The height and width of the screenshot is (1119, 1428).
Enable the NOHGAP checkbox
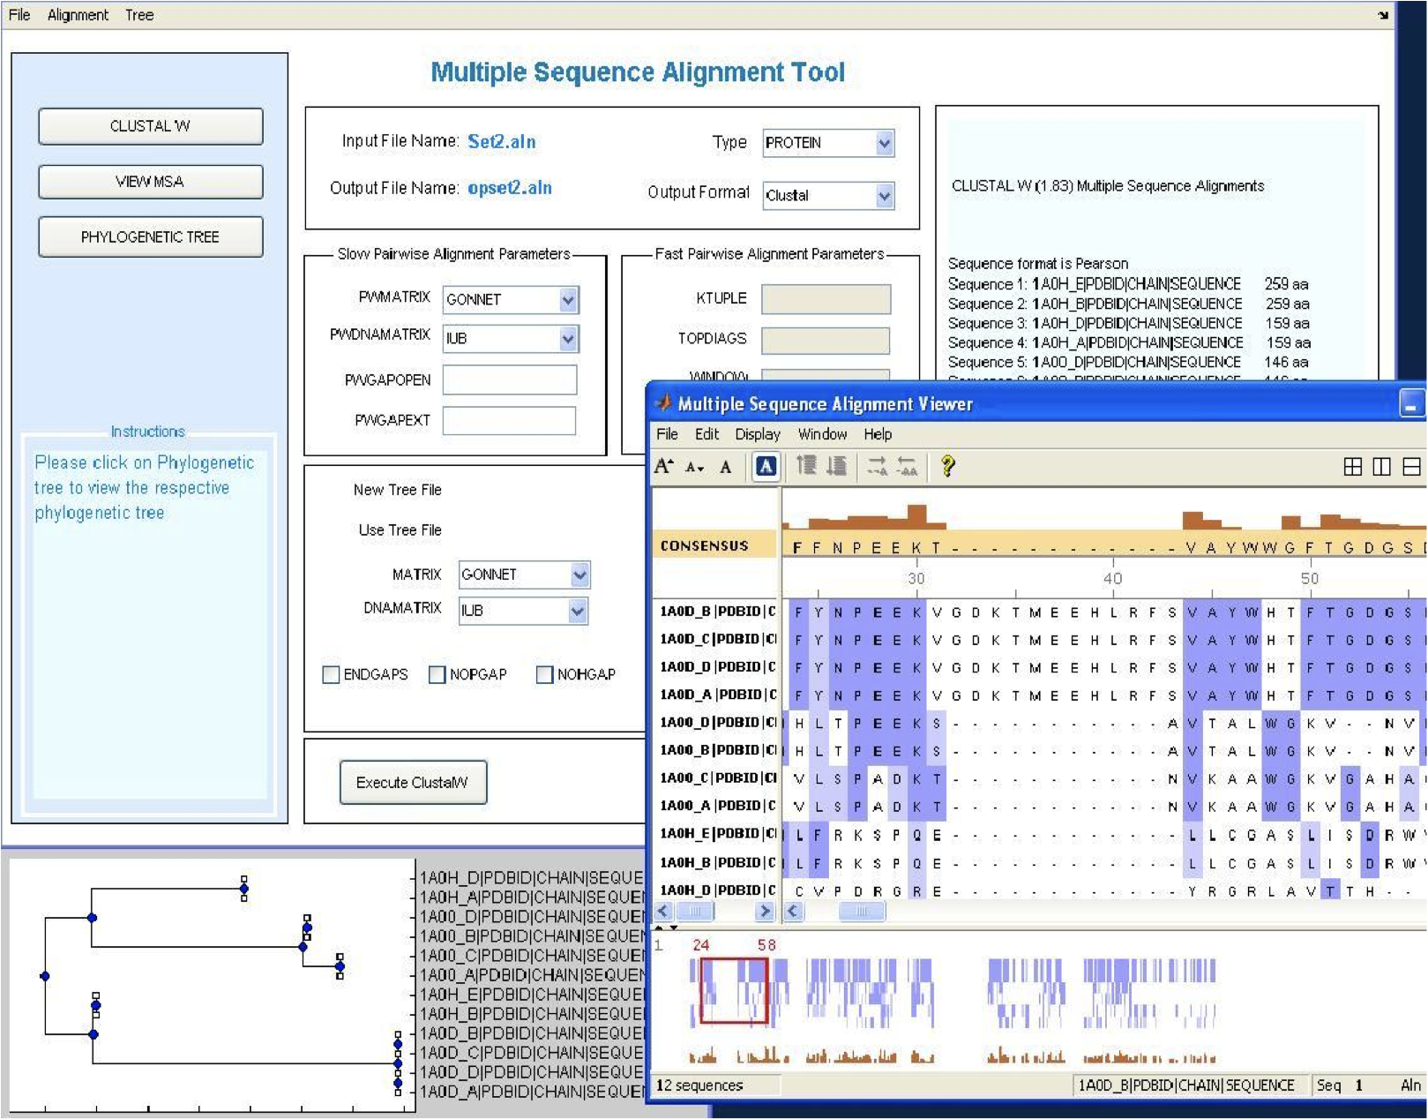coord(545,674)
